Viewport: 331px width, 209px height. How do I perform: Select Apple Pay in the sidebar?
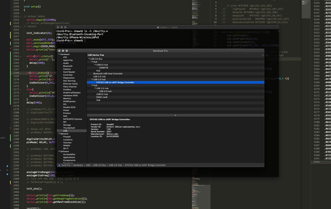[68, 60]
